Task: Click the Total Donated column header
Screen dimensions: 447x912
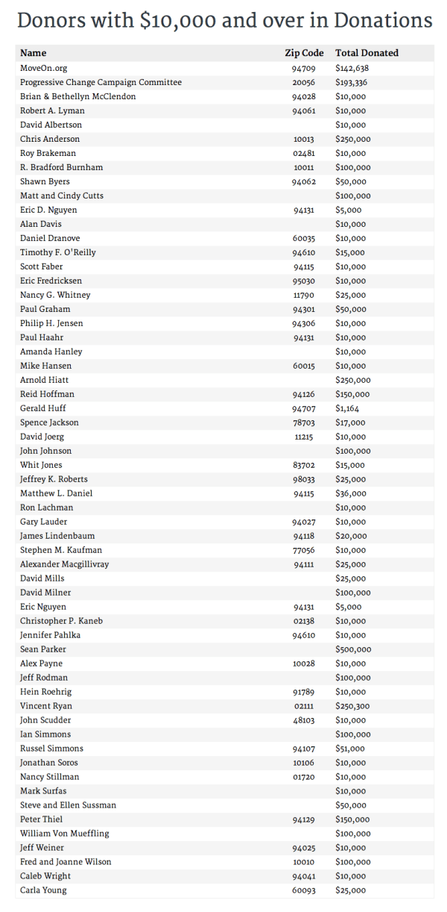Action: tap(367, 53)
